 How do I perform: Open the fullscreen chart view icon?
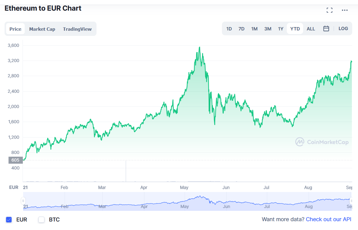(x=329, y=10)
